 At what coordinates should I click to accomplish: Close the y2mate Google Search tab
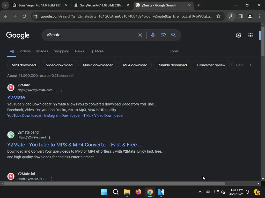189,5
